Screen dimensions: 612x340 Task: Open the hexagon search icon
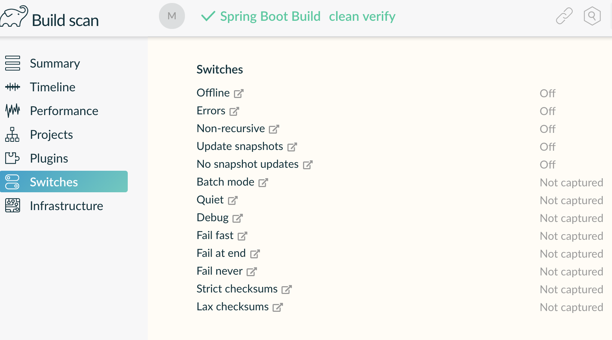(592, 16)
